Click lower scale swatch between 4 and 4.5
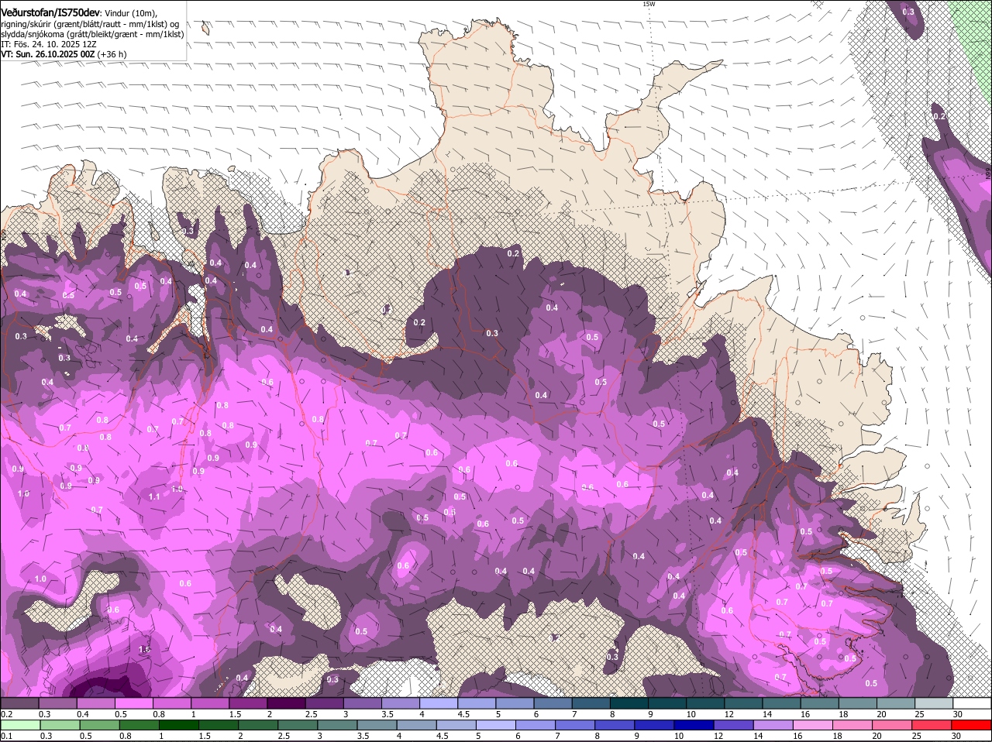The width and height of the screenshot is (992, 742). (415, 725)
